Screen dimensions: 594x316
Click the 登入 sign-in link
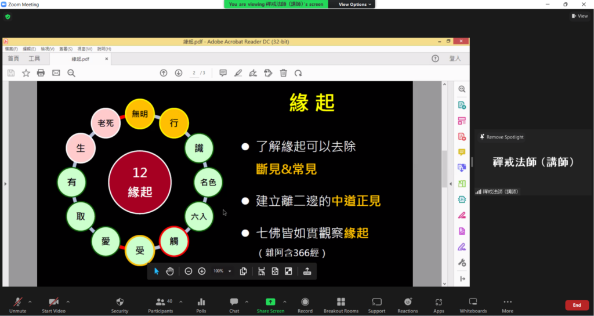click(x=455, y=59)
